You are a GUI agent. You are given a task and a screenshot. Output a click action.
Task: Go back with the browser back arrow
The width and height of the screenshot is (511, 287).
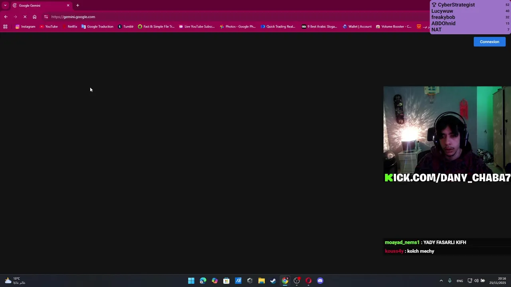pos(6,17)
